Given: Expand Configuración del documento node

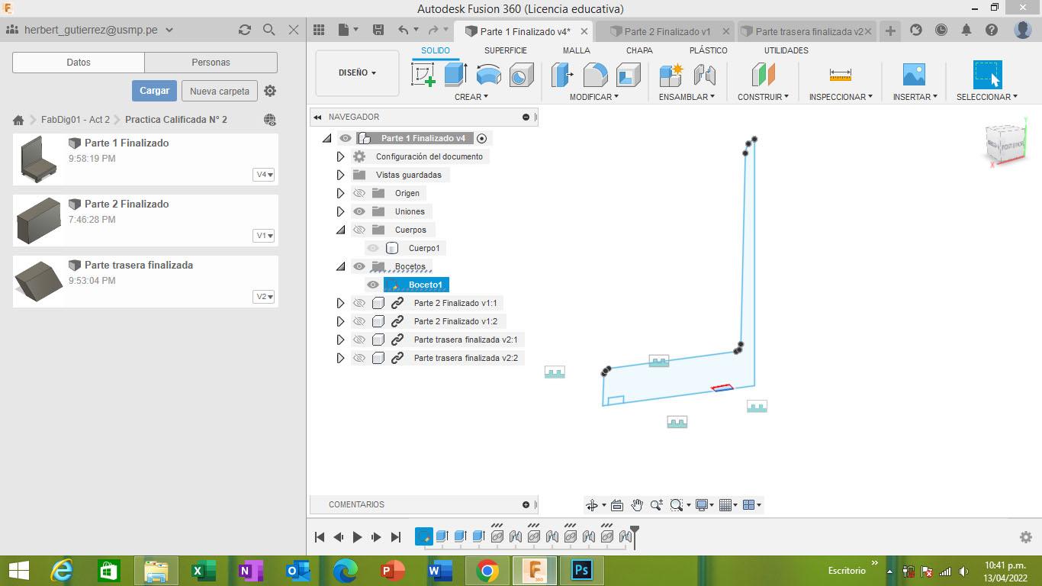Looking at the screenshot, I should [x=341, y=156].
